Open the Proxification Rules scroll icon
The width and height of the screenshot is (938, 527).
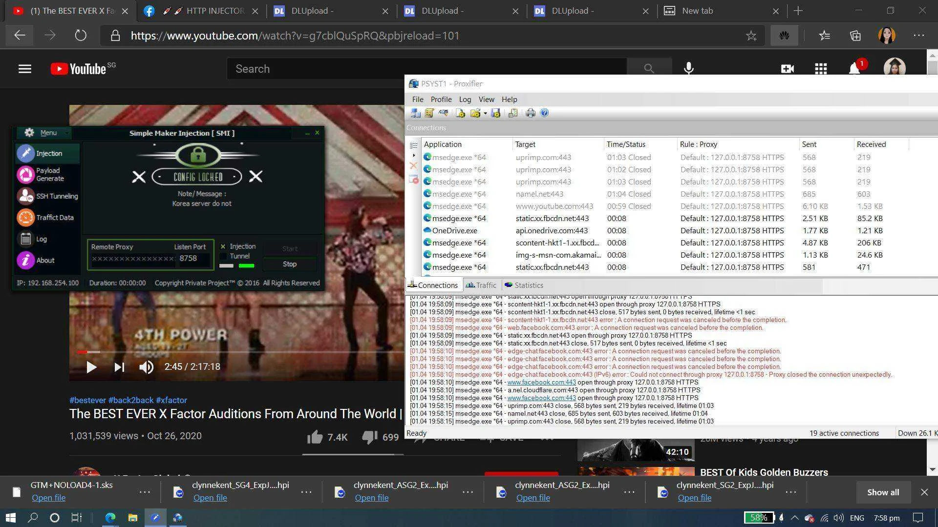(x=429, y=113)
